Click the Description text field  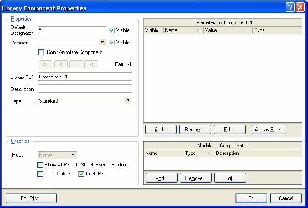click(x=85, y=88)
